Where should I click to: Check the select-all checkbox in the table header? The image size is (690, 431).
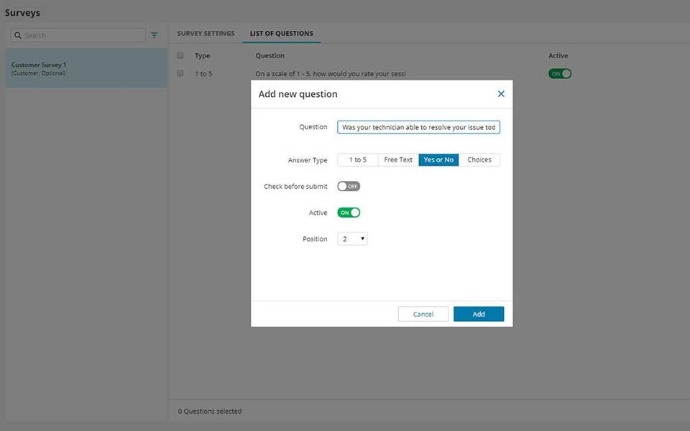pyautogui.click(x=180, y=55)
